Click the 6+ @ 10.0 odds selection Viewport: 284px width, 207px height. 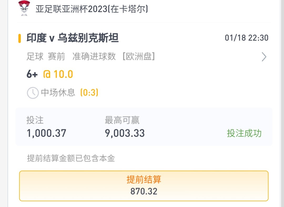tap(50, 74)
